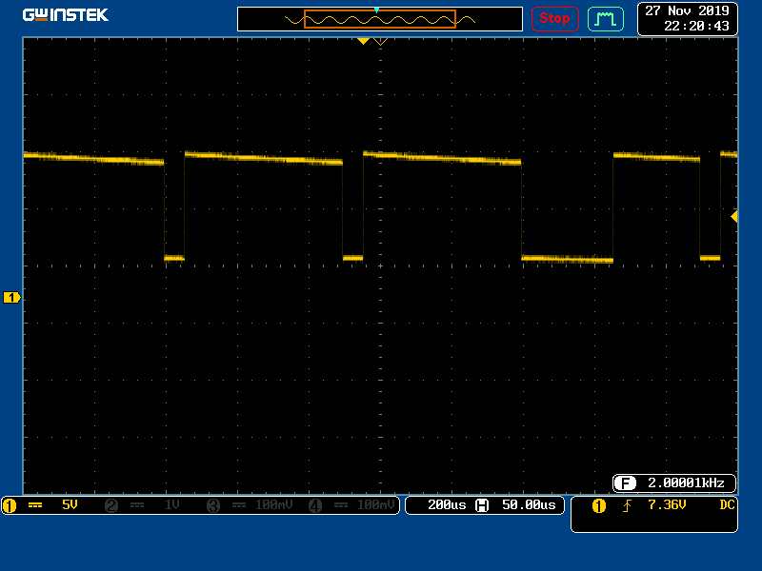Enable channel 4 at 100mV
This screenshot has height=571, width=762.
(x=351, y=505)
